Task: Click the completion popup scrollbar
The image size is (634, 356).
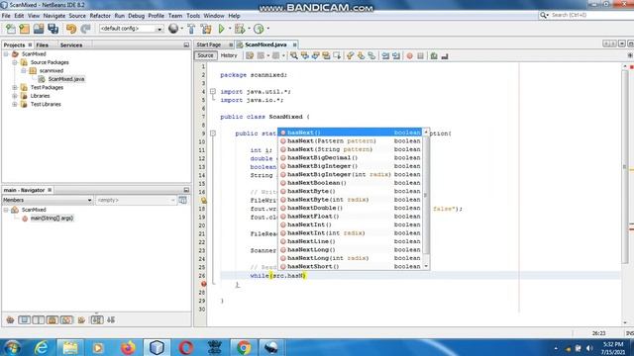Action: pyautogui.click(x=426, y=196)
